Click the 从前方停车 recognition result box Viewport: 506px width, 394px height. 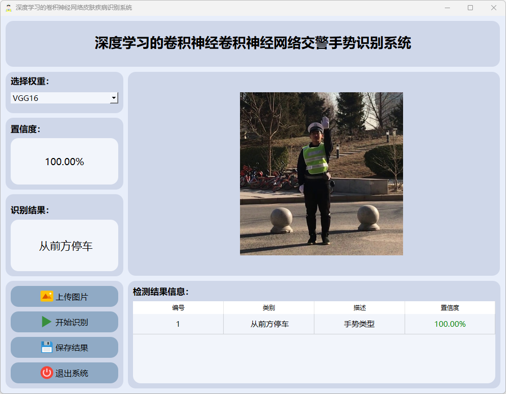(x=64, y=246)
